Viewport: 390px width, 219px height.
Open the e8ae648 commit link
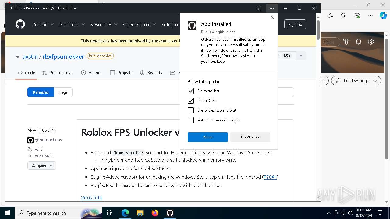[43, 156]
